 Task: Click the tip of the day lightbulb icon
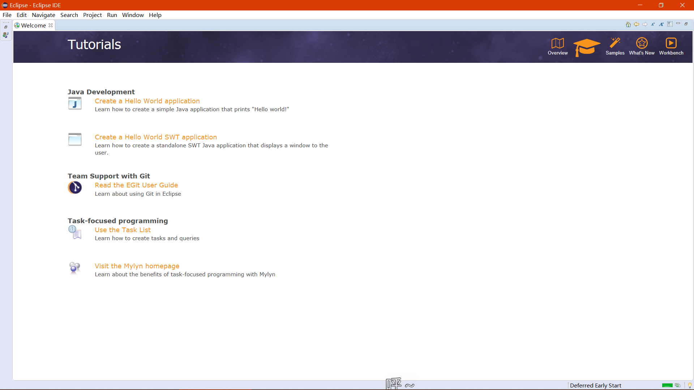[690, 385]
